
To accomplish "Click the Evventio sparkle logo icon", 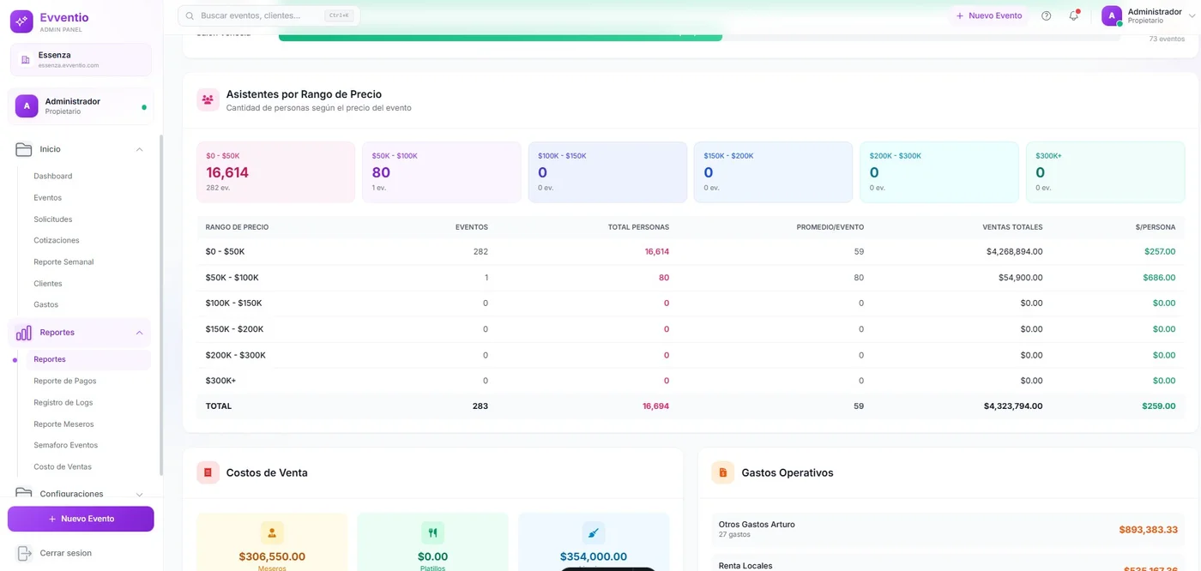I will [x=21, y=21].
